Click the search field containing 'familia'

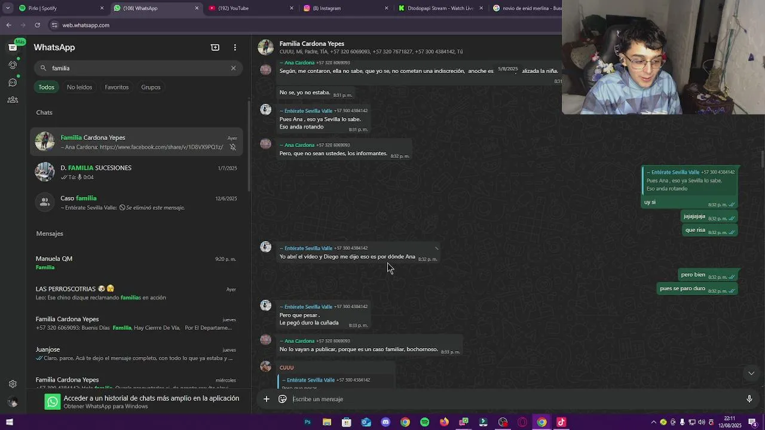click(x=138, y=68)
